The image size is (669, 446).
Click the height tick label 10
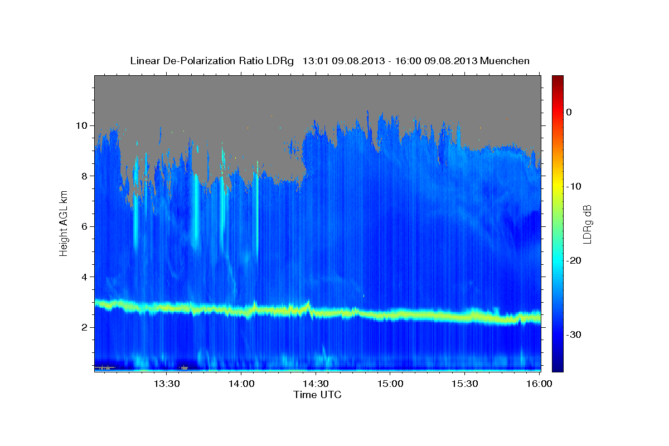pos(82,125)
